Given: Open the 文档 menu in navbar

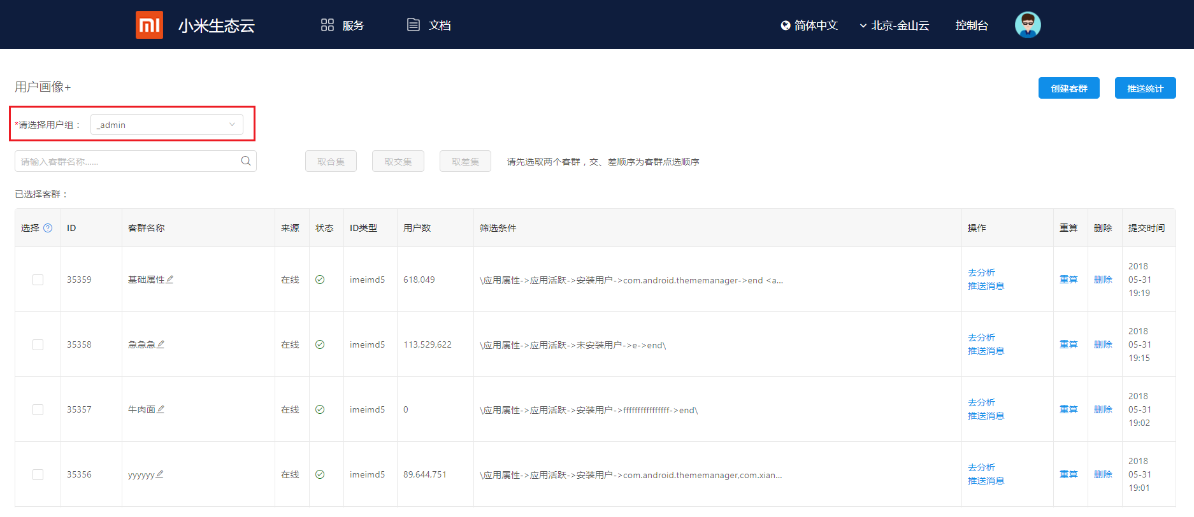Looking at the screenshot, I should click(429, 25).
